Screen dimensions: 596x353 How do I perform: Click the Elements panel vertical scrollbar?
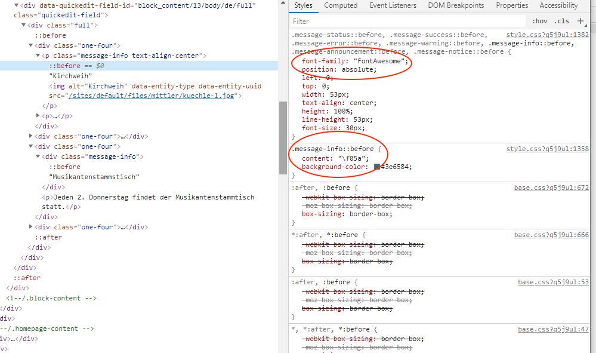pos(283,137)
